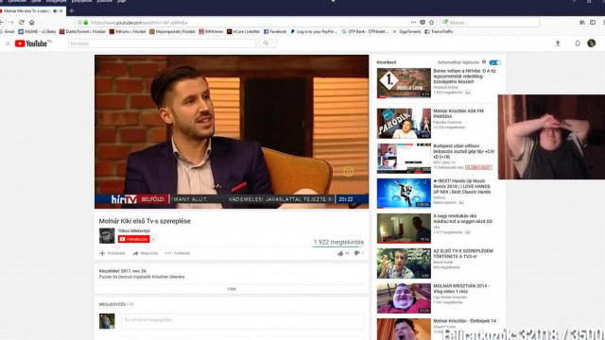Screen dimensions: 605x340
Task: Open the PayPal login bookmark
Action: (x=314, y=31)
